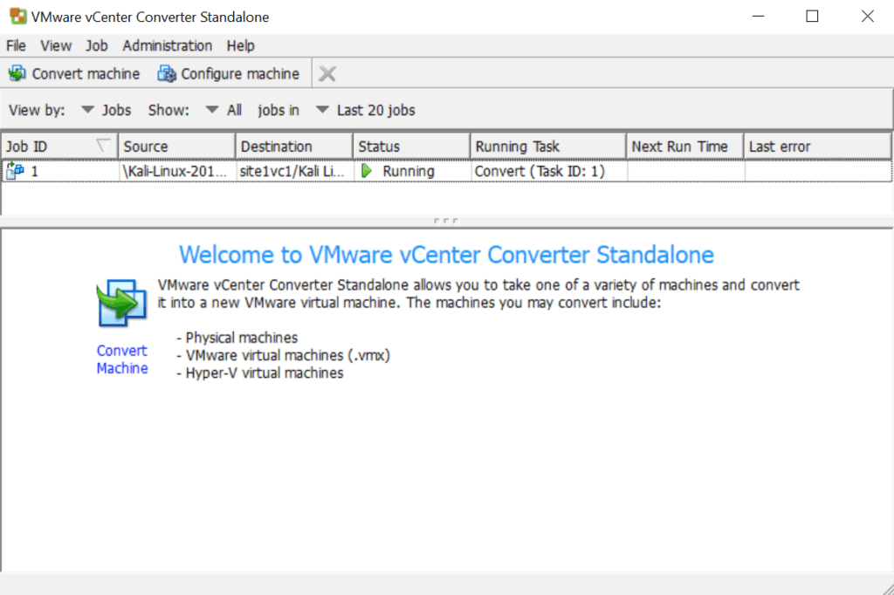
Task: Maximize the Converter window
Action: (x=812, y=17)
